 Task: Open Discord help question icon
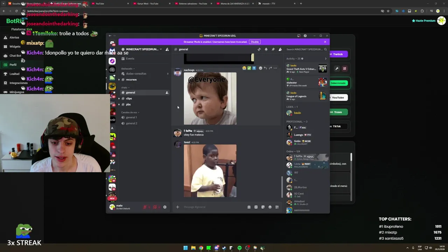point(305,36)
